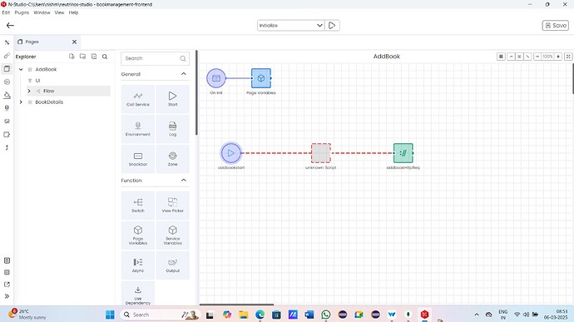
Task: Click the On Init node on canvas
Action: click(x=216, y=78)
